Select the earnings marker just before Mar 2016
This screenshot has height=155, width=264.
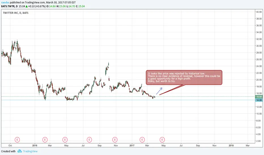[45, 139]
